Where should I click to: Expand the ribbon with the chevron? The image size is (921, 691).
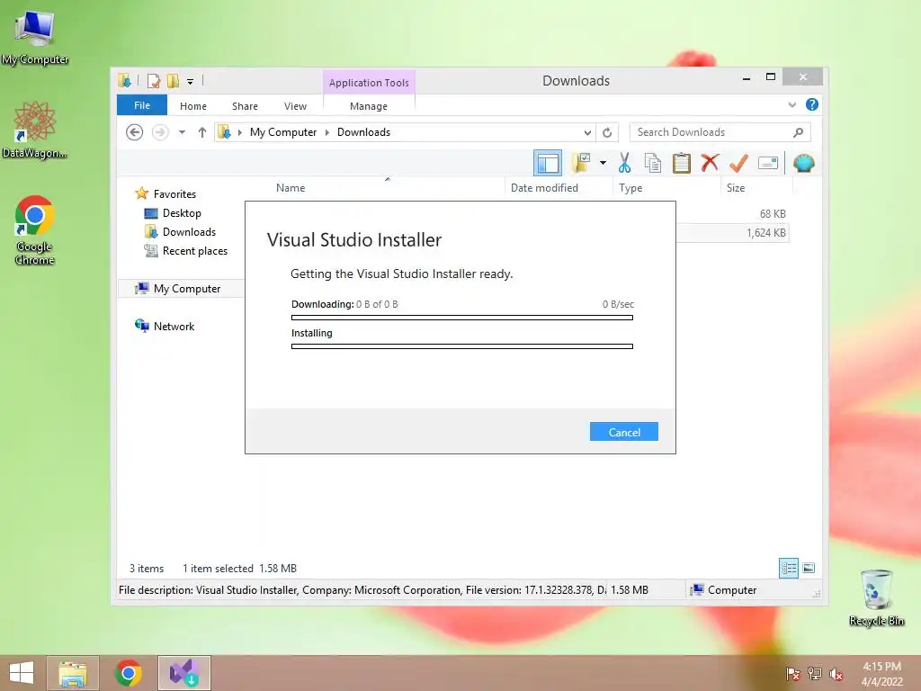pos(791,104)
